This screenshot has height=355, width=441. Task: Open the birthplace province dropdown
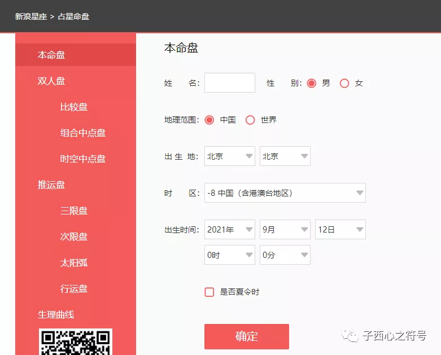pos(230,156)
